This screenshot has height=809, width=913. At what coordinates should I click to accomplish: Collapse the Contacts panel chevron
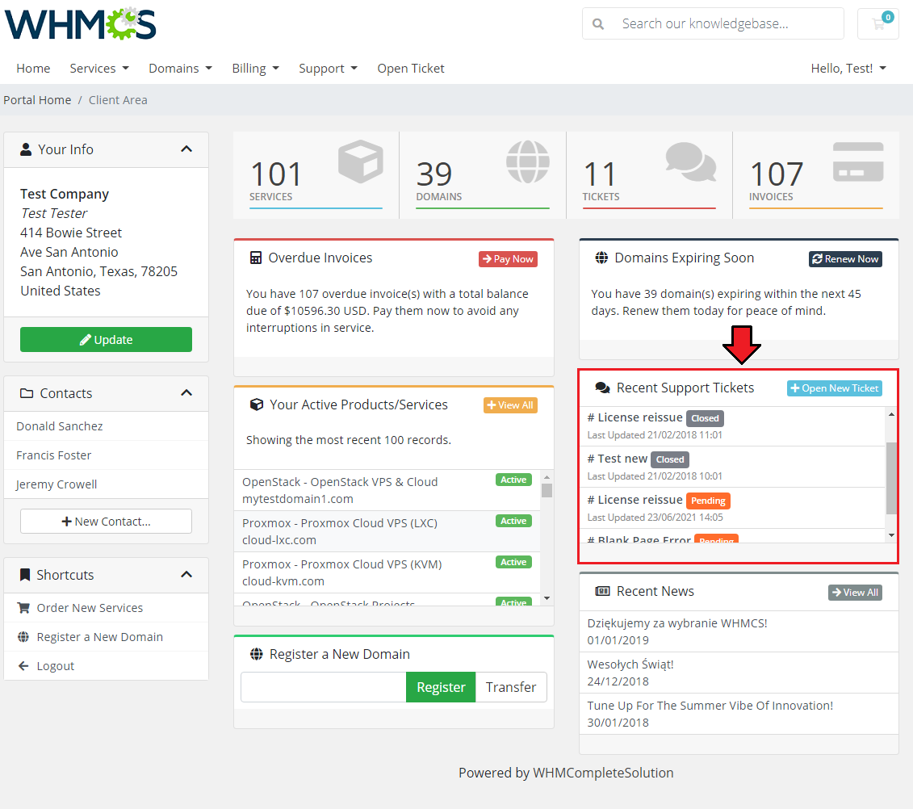[186, 392]
